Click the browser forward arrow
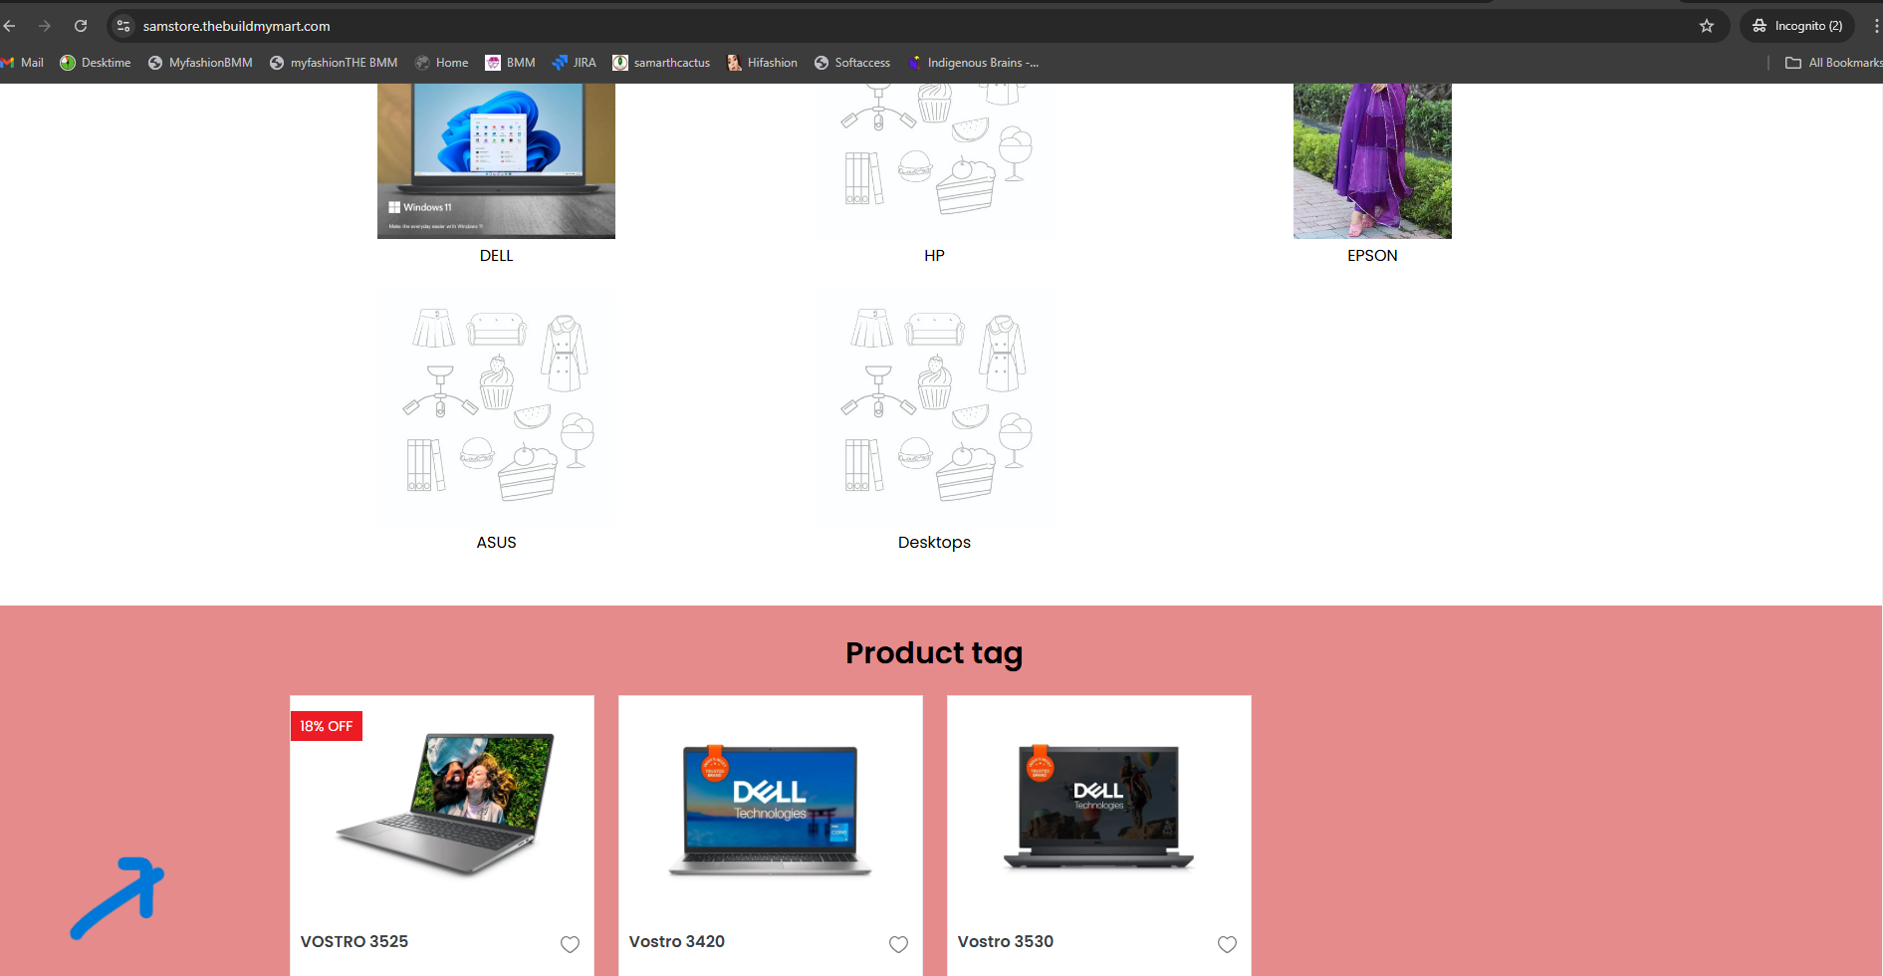 point(44,26)
